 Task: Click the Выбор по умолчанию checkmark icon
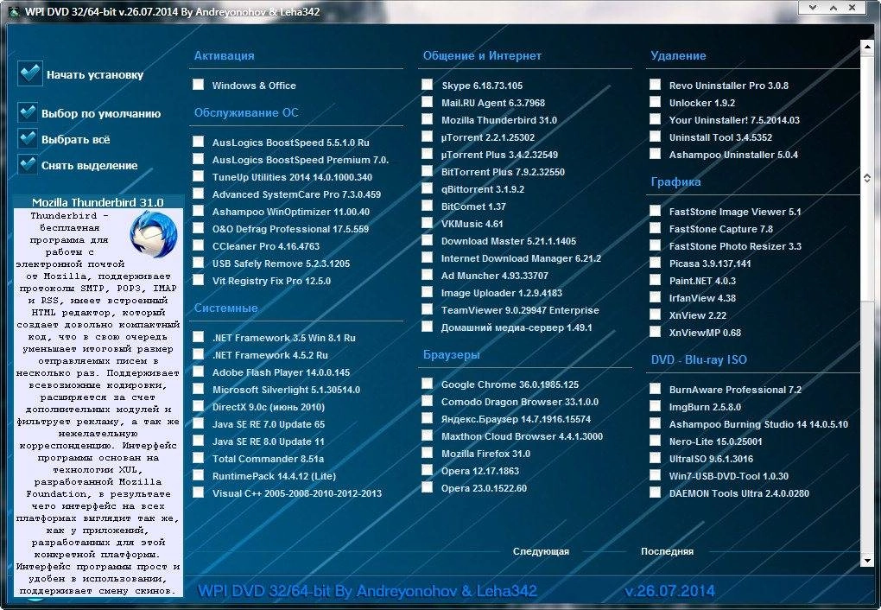28,113
